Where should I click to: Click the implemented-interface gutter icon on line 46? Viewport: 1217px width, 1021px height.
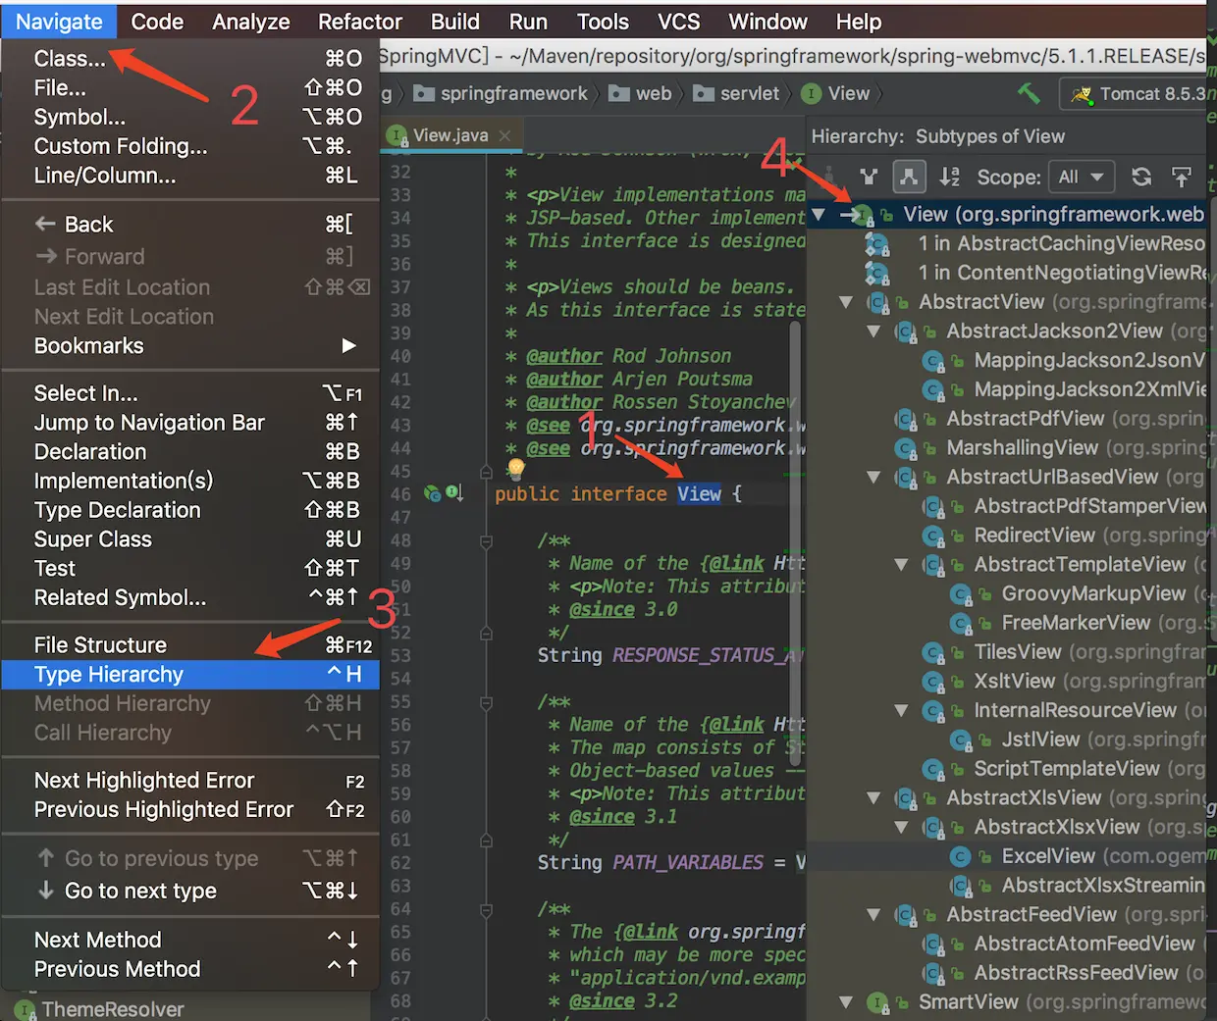[x=453, y=492]
